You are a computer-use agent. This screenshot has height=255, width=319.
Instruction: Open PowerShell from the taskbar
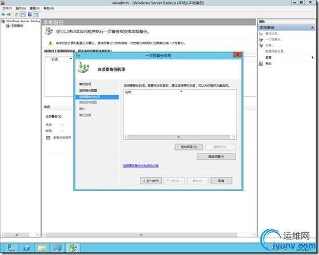pyautogui.click(x=26, y=248)
